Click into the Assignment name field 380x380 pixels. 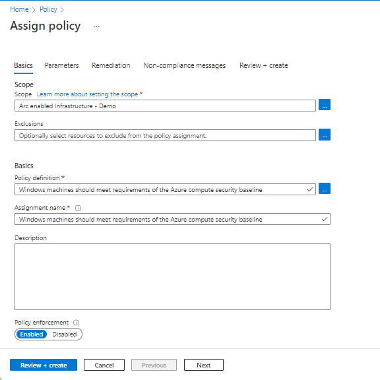(172, 219)
